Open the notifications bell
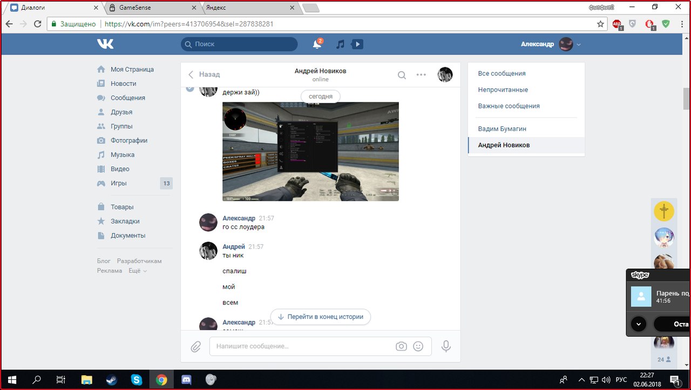The width and height of the screenshot is (691, 390). [x=317, y=44]
